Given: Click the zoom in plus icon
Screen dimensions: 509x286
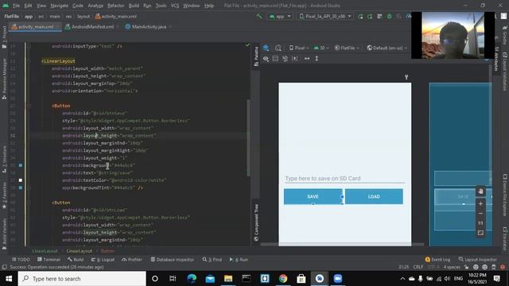Looking at the screenshot, I should 480,203.
